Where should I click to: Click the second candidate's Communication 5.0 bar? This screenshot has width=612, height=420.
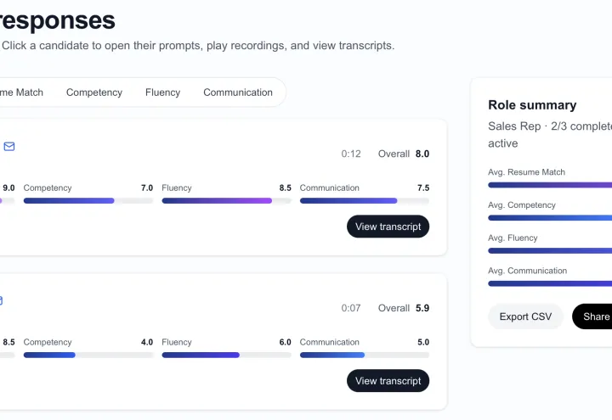365,355
